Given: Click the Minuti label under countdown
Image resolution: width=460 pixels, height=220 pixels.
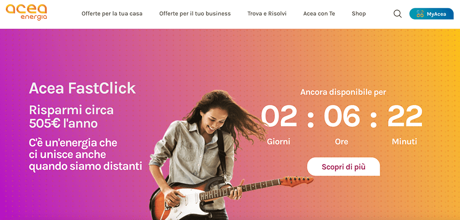Looking at the screenshot, I should (x=404, y=142).
